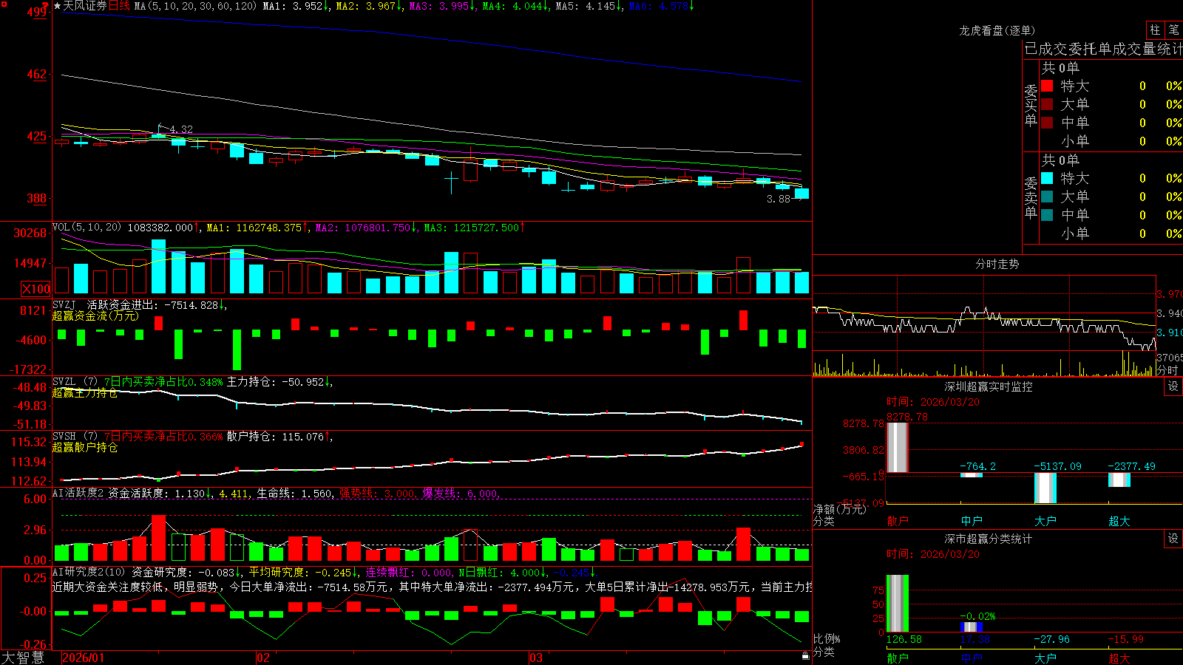
Task: Click the dark red 中单 swatch under 委买单
Action: point(1047,123)
